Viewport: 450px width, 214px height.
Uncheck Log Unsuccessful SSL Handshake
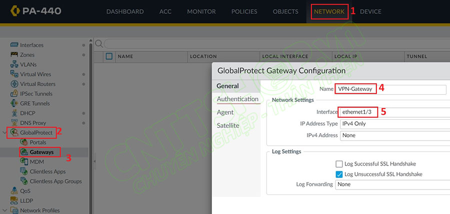(339, 174)
